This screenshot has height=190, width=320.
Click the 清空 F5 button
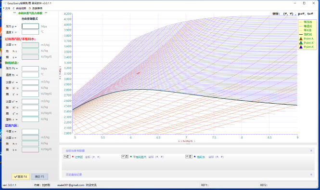39,176
